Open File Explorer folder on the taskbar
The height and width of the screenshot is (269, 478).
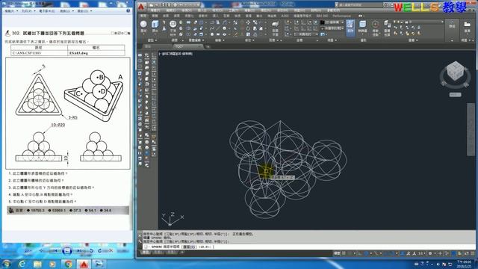[x=37, y=264]
